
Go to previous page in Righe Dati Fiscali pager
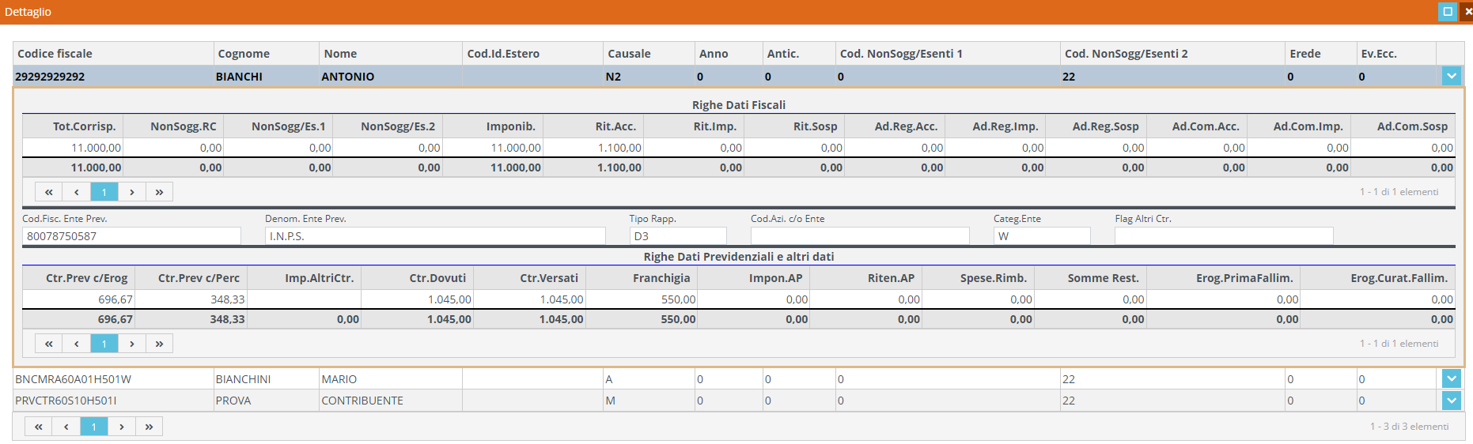tap(77, 192)
